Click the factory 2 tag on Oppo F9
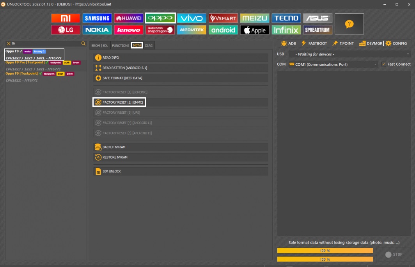The width and height of the screenshot is (415, 267). [39, 52]
